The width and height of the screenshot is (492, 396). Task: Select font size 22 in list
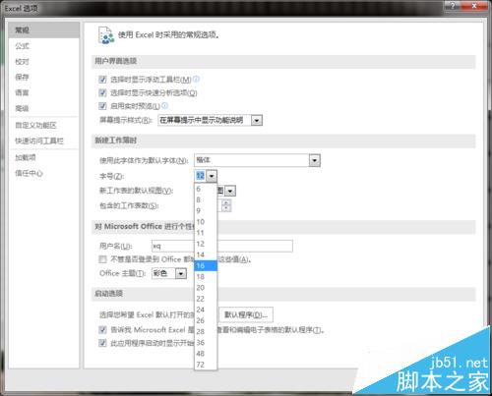click(x=206, y=299)
